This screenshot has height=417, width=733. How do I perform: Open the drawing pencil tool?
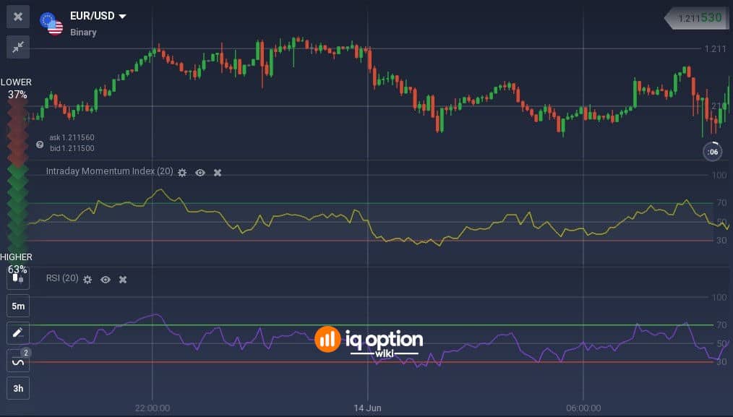coord(18,333)
